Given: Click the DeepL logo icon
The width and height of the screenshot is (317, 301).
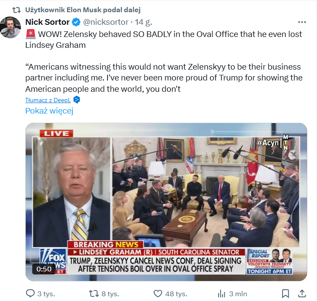Looking at the screenshot, I should click(77, 100).
